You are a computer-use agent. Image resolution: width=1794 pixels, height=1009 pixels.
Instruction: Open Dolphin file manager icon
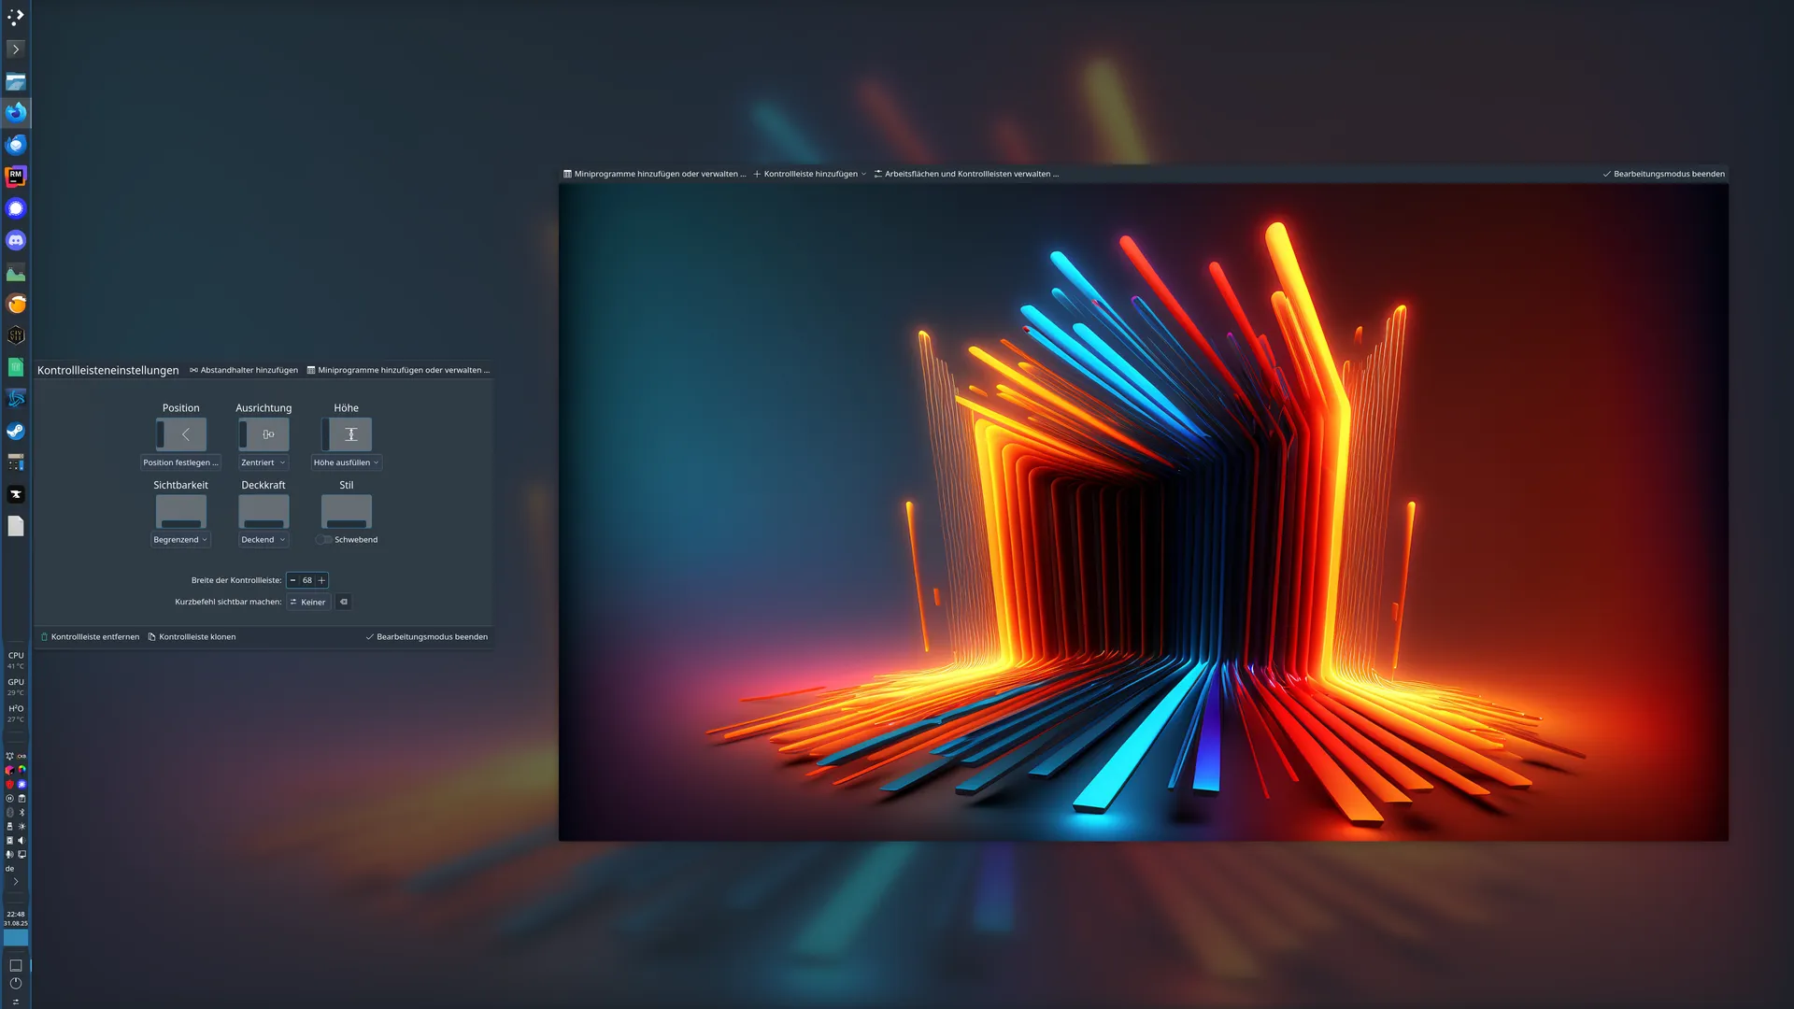pyautogui.click(x=16, y=81)
